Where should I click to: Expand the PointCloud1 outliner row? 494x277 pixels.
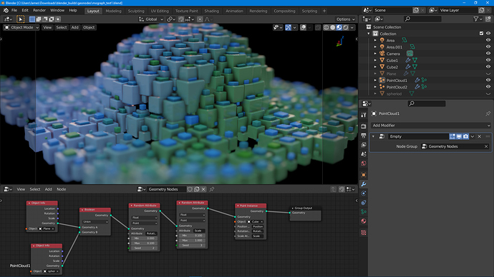tap(375, 80)
